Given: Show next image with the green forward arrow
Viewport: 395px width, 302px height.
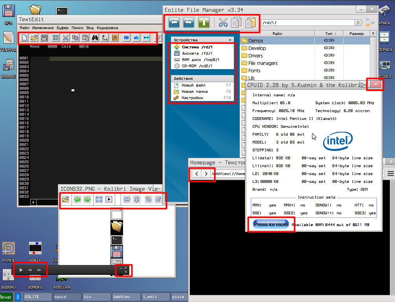Looking at the screenshot, I should 87,199.
